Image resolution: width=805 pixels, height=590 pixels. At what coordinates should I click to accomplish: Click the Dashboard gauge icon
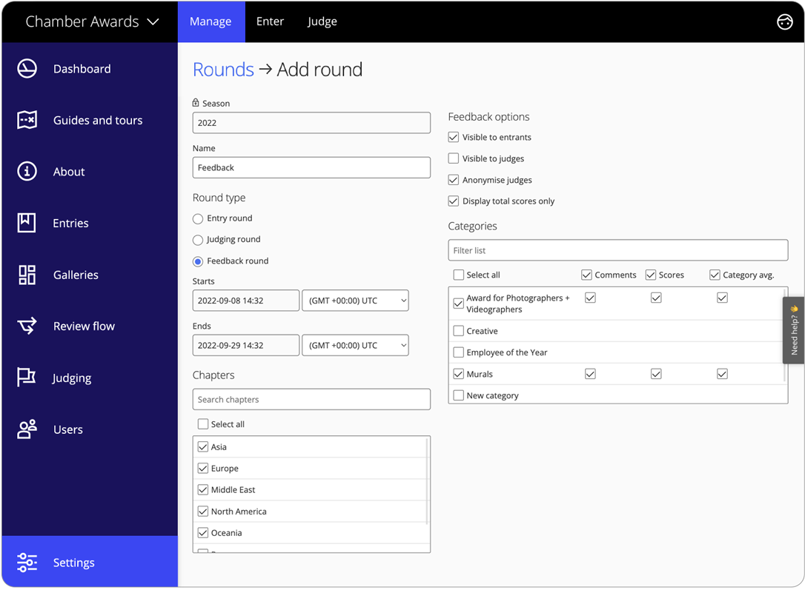[x=27, y=69]
